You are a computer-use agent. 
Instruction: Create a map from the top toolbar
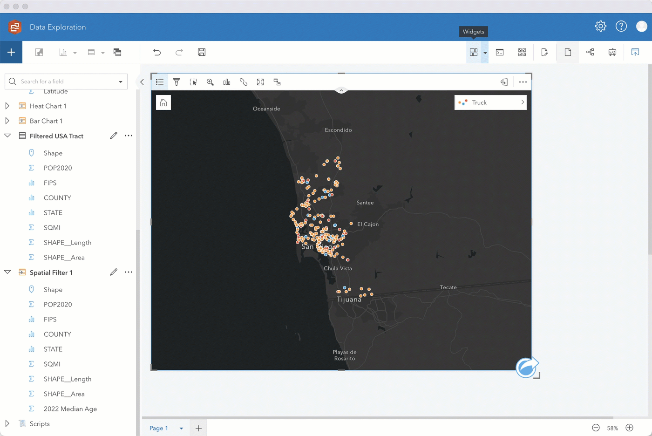click(x=39, y=52)
